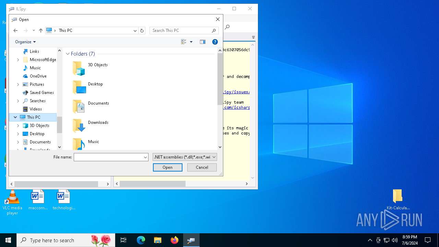Expand the address bar history dropdown
The image size is (439, 247).
pyautogui.click(x=135, y=31)
